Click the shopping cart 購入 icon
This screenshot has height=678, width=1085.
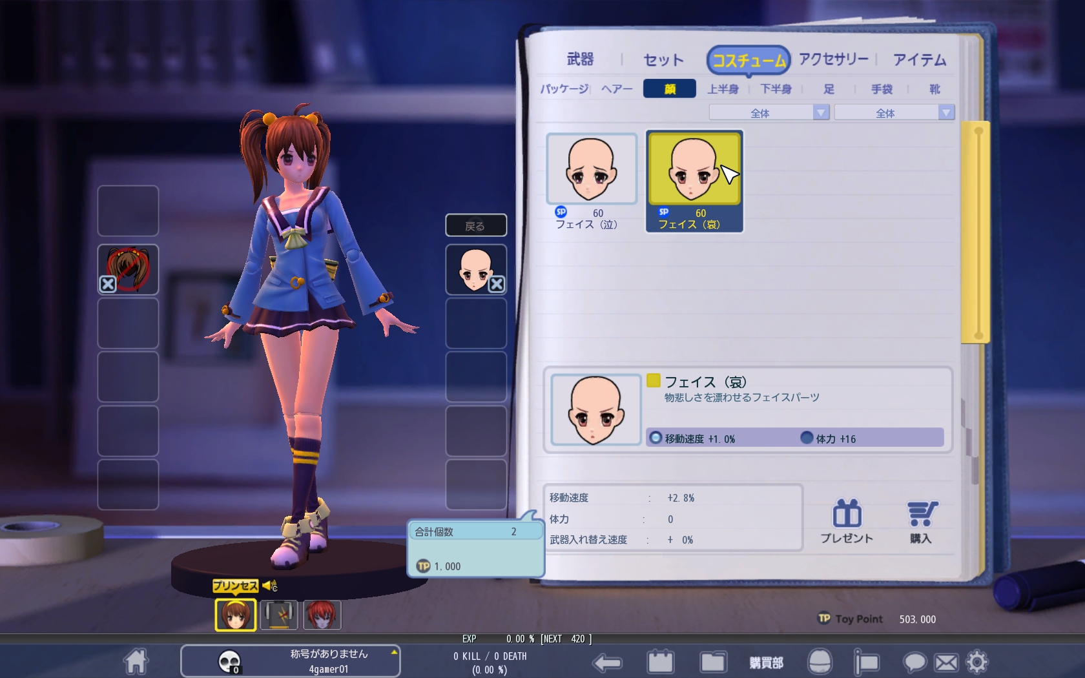pyautogui.click(x=921, y=522)
